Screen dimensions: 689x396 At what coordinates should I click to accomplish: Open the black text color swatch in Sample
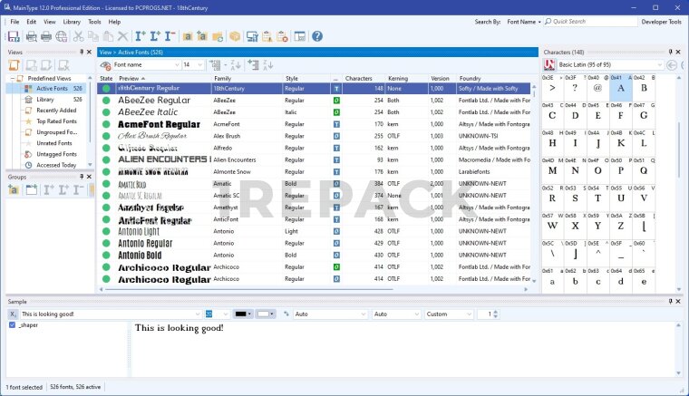pyautogui.click(x=243, y=314)
